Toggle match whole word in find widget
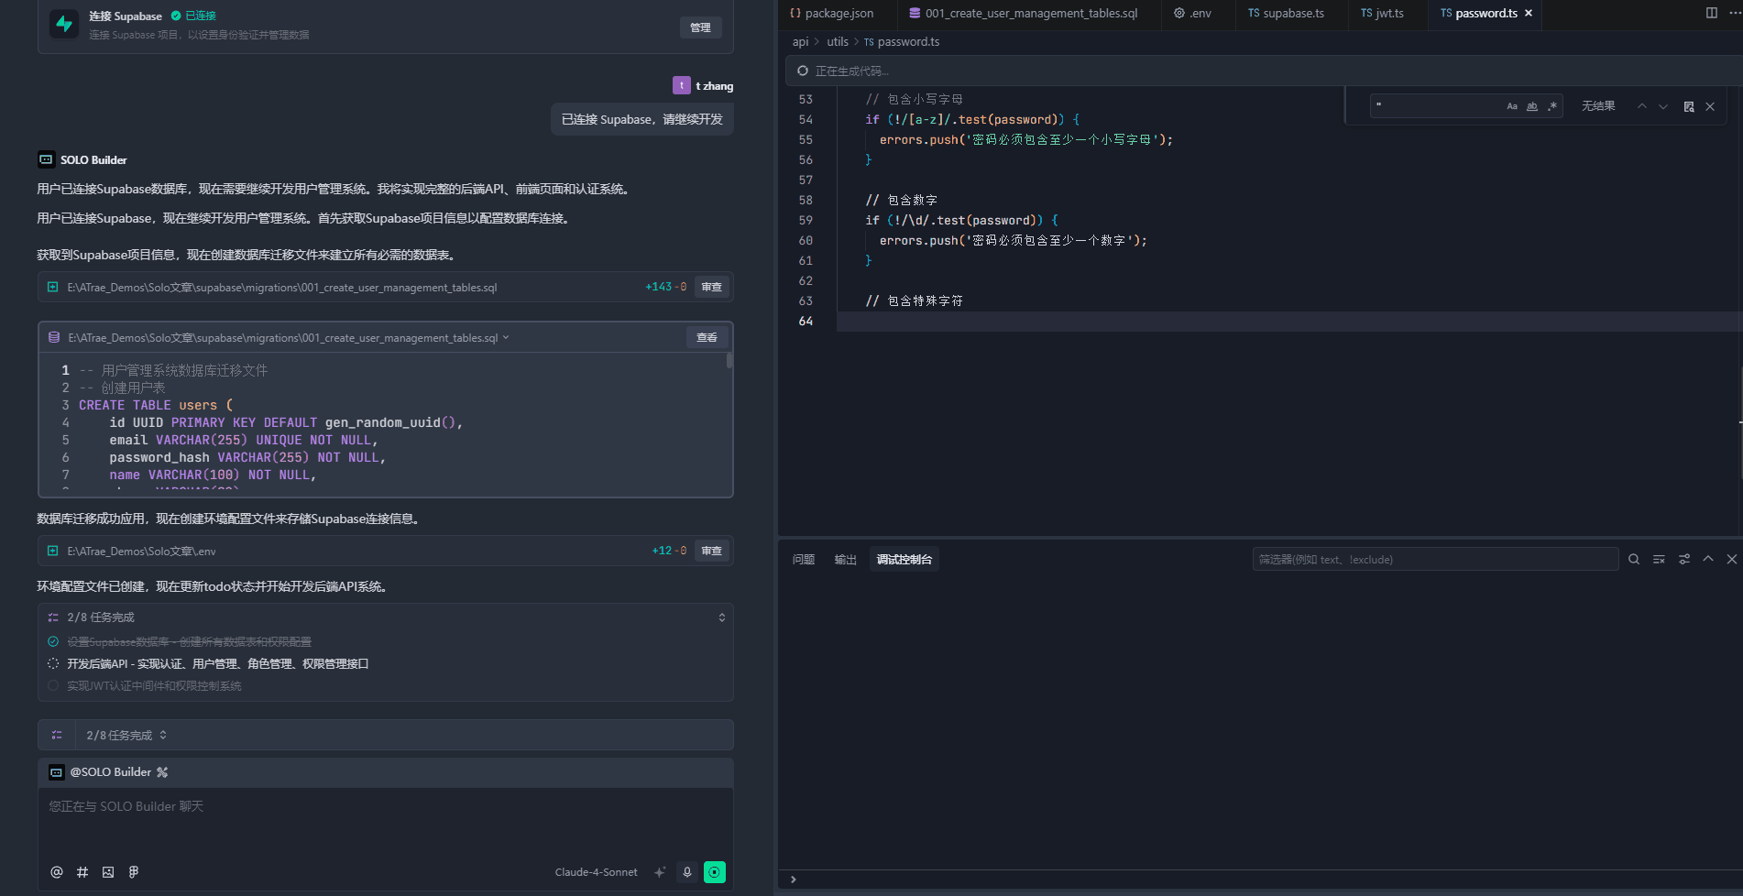Image resolution: width=1743 pixels, height=896 pixels. pos(1532,106)
